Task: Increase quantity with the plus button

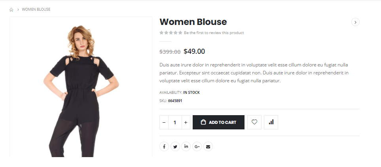Action: [x=186, y=122]
